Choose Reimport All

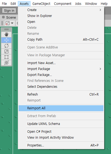pyautogui.click(x=61, y=108)
